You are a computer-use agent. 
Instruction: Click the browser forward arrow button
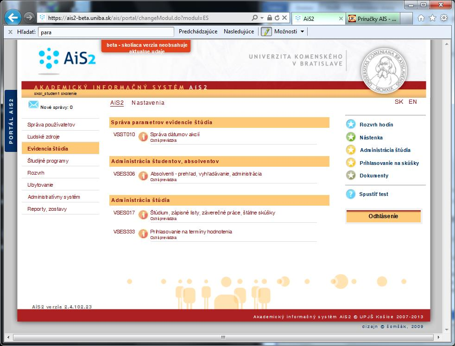click(29, 18)
